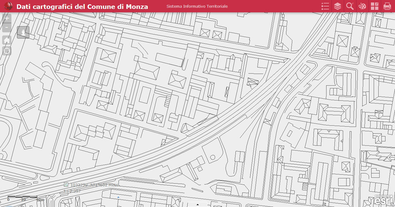Image resolution: width=395 pixels, height=207 pixels.
Task: Toggle the coordinate capture icon
Action: [x=66, y=185]
